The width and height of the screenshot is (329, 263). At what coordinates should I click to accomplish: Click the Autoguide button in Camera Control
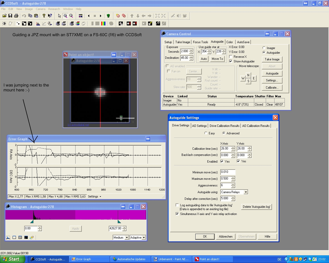(272, 73)
